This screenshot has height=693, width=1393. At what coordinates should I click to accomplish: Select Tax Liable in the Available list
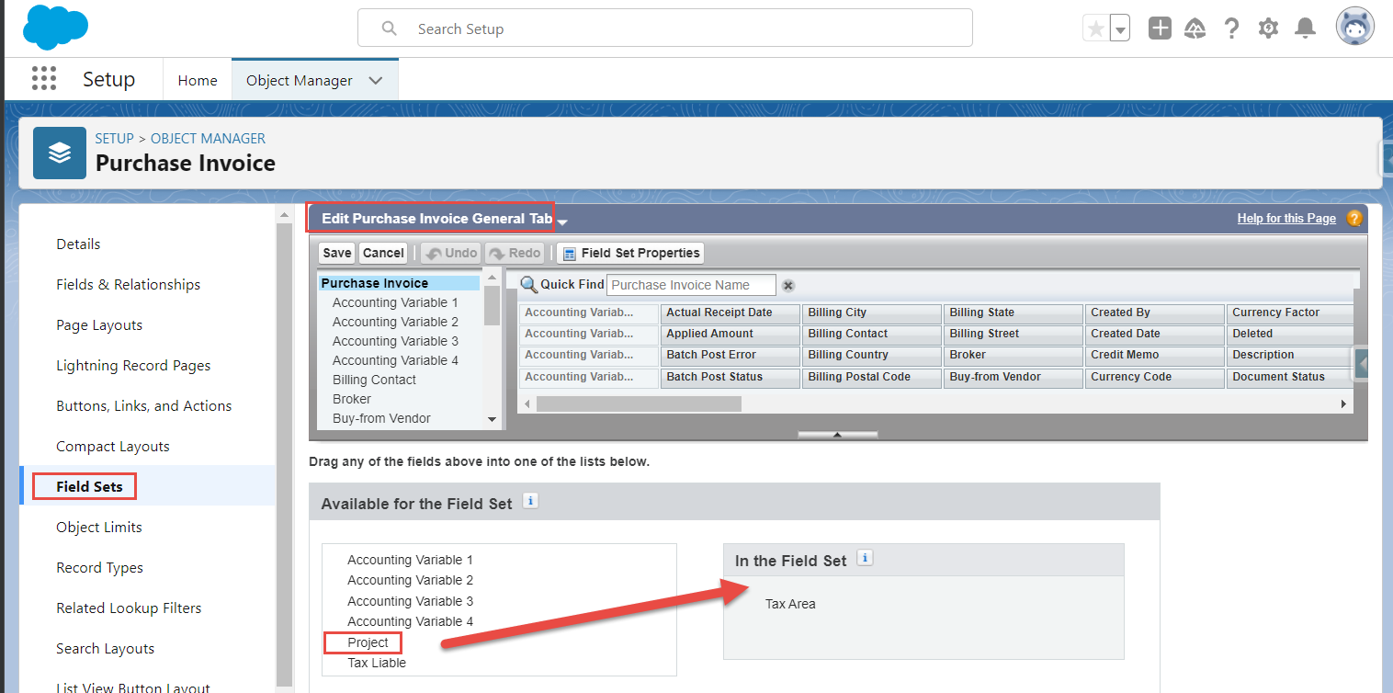pos(377,663)
